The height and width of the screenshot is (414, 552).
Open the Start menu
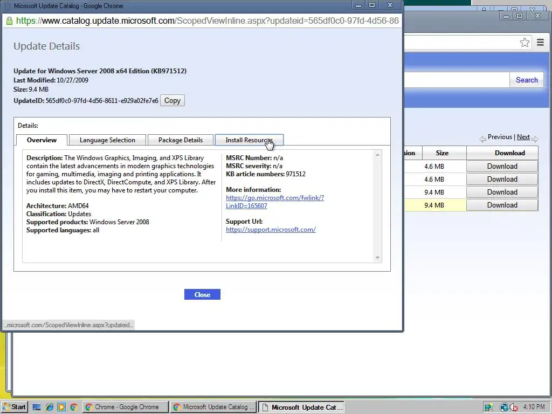pos(15,407)
